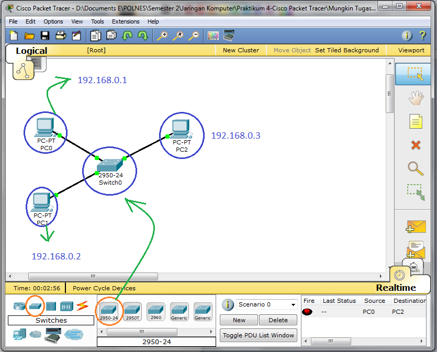Select the Hubs device category icon
Screen dimensions: 437x352
click(x=51, y=306)
